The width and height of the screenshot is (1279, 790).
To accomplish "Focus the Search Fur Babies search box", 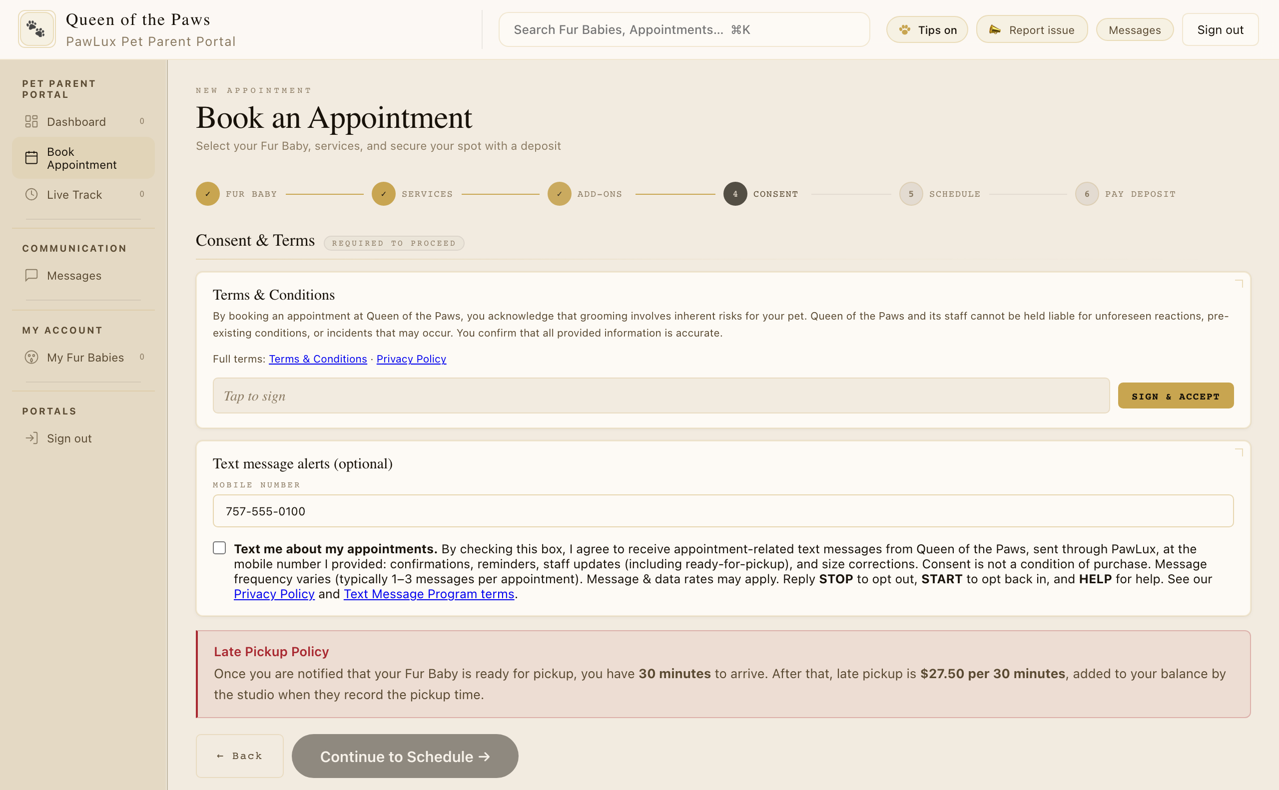I will (683, 30).
